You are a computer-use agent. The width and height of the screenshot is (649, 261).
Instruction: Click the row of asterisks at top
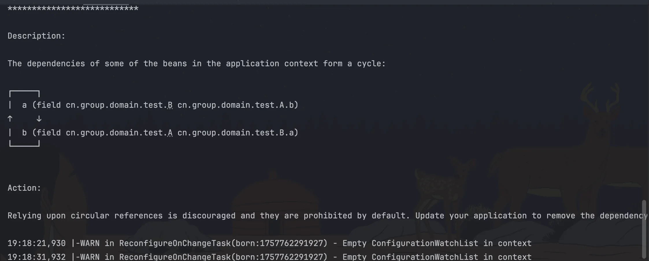coord(73,9)
